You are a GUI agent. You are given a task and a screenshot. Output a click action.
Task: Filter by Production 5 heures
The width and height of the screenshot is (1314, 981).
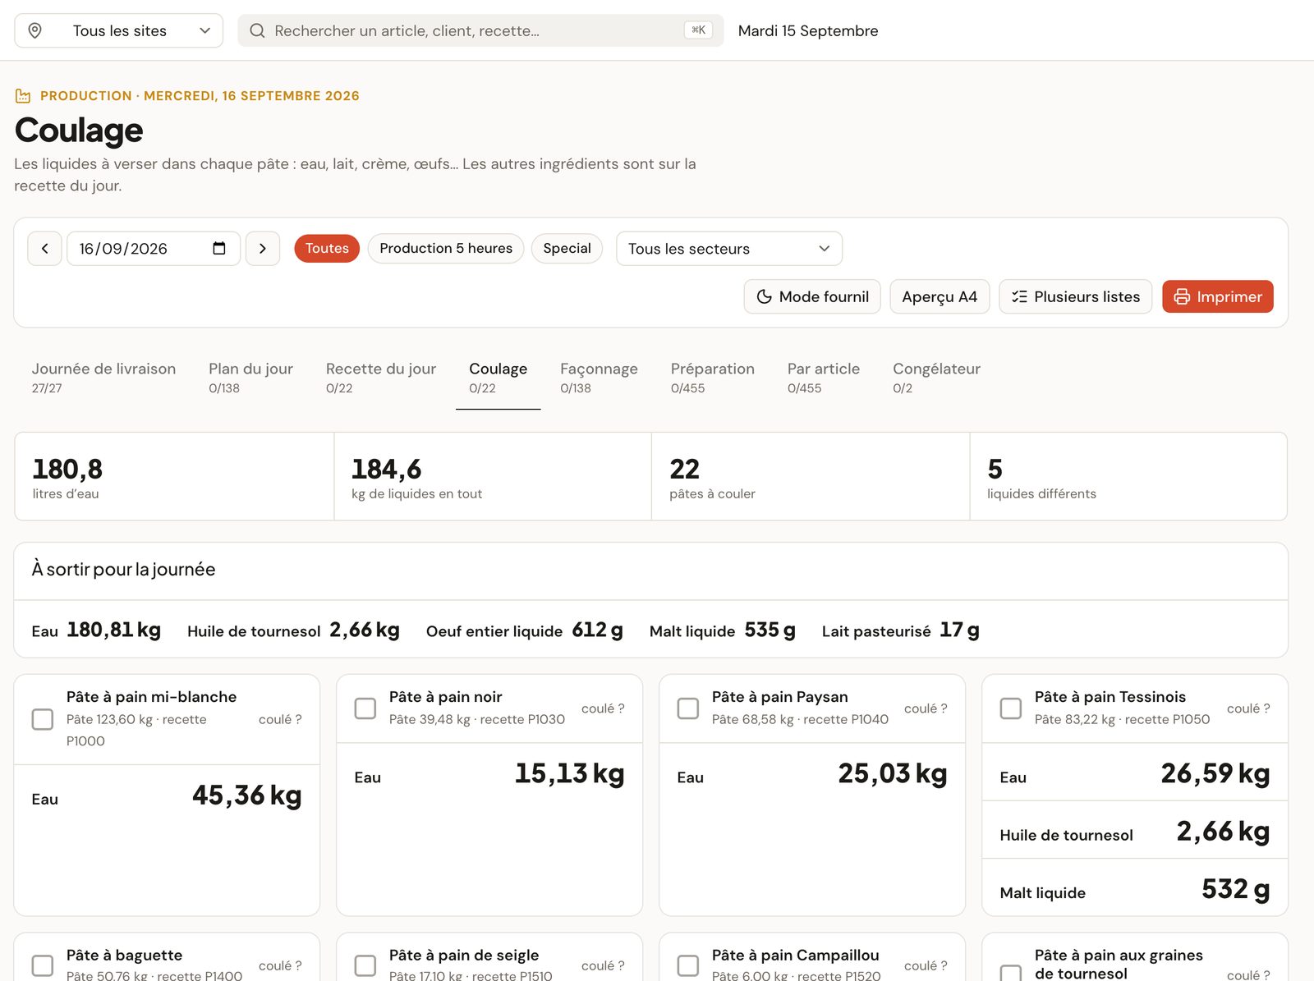446,249
